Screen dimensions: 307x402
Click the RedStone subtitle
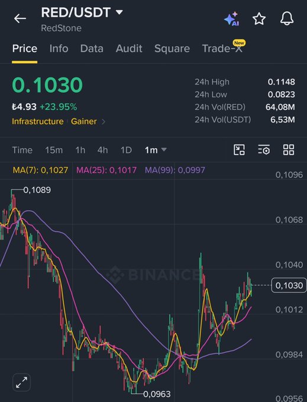click(x=61, y=28)
